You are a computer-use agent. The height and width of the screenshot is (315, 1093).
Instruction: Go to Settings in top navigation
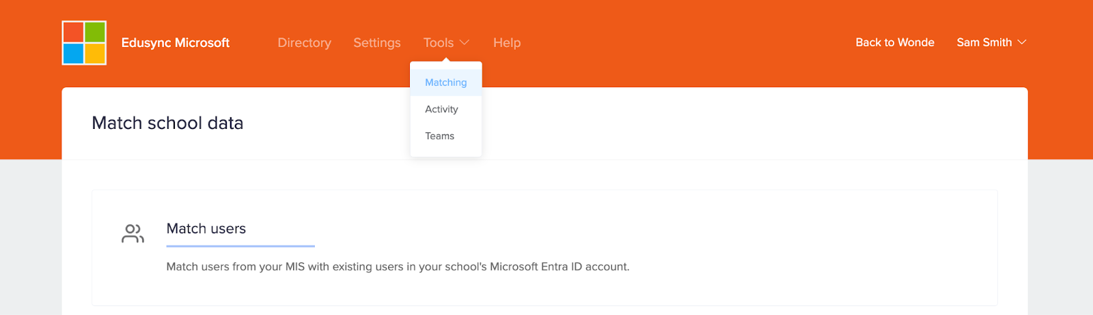pos(377,42)
